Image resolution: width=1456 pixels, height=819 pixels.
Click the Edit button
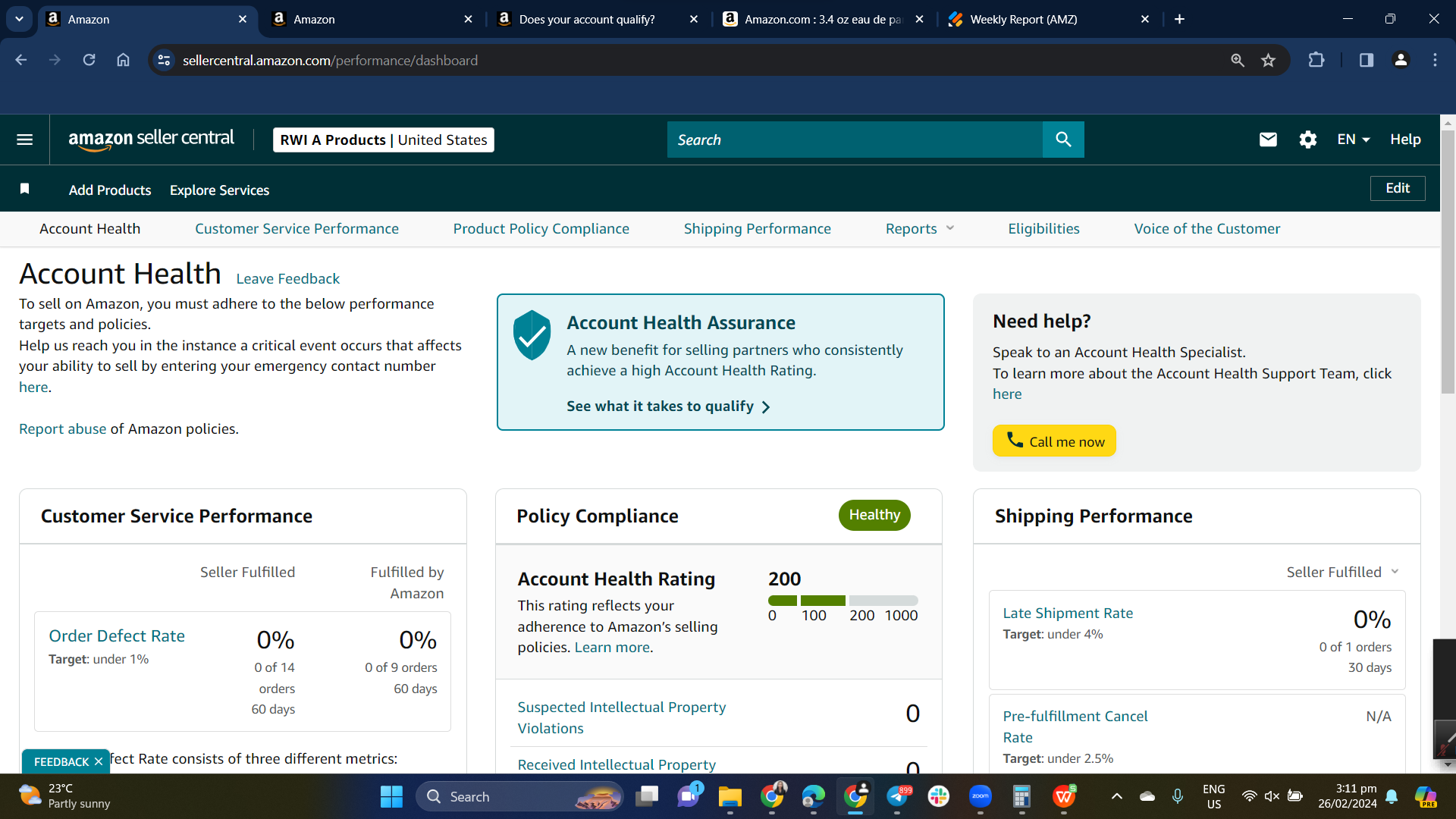point(1398,188)
